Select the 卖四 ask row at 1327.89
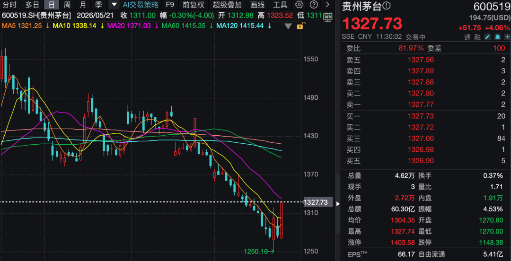Screen dimensions: 511x261 coord(426,71)
